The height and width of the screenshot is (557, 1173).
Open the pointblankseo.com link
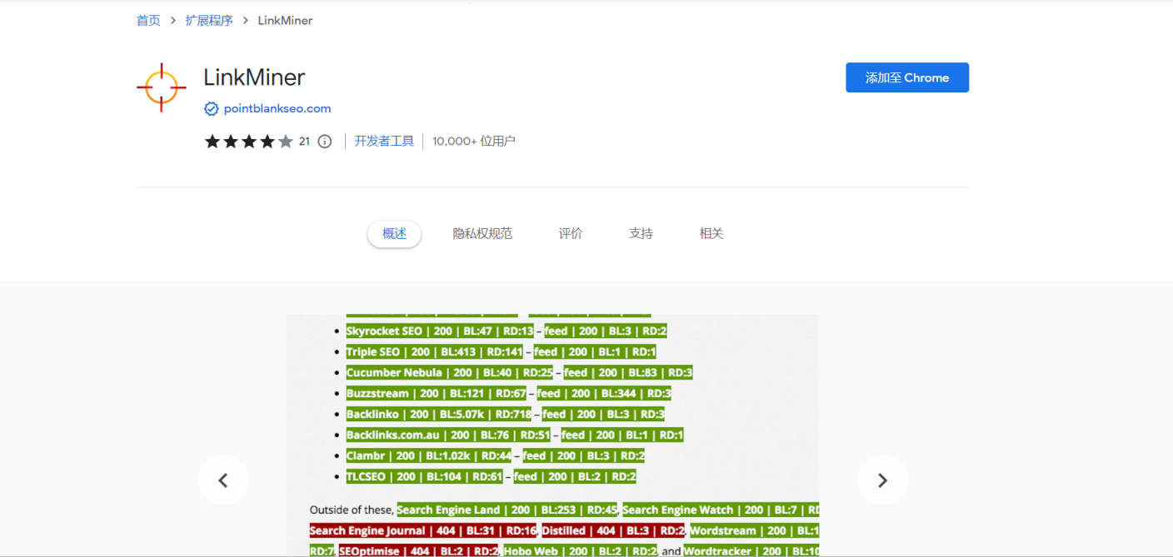(x=277, y=108)
